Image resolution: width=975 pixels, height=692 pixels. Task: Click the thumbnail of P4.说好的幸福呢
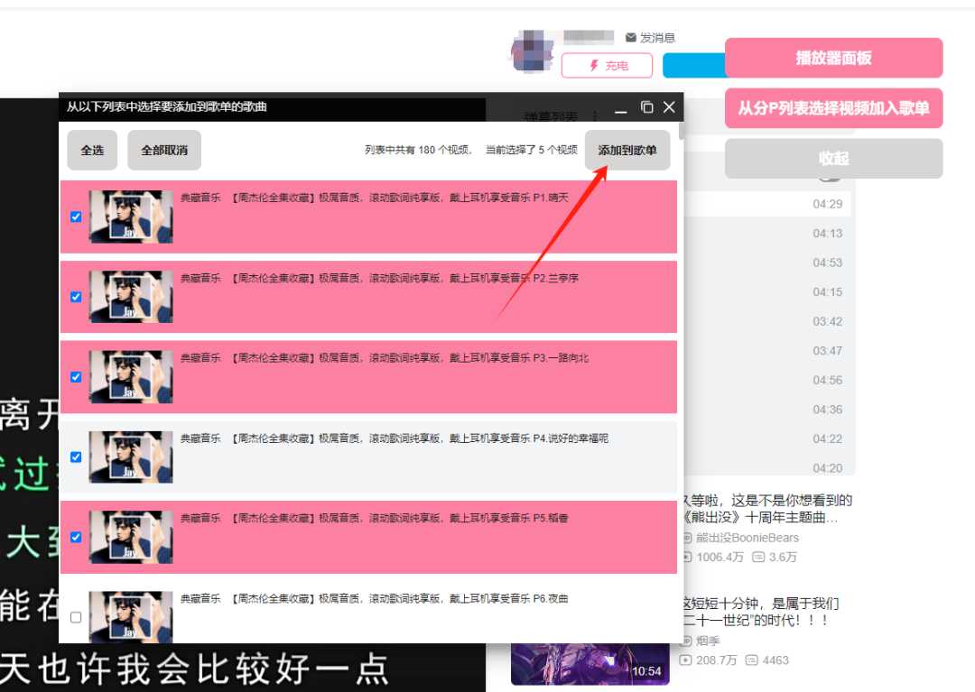coord(131,457)
